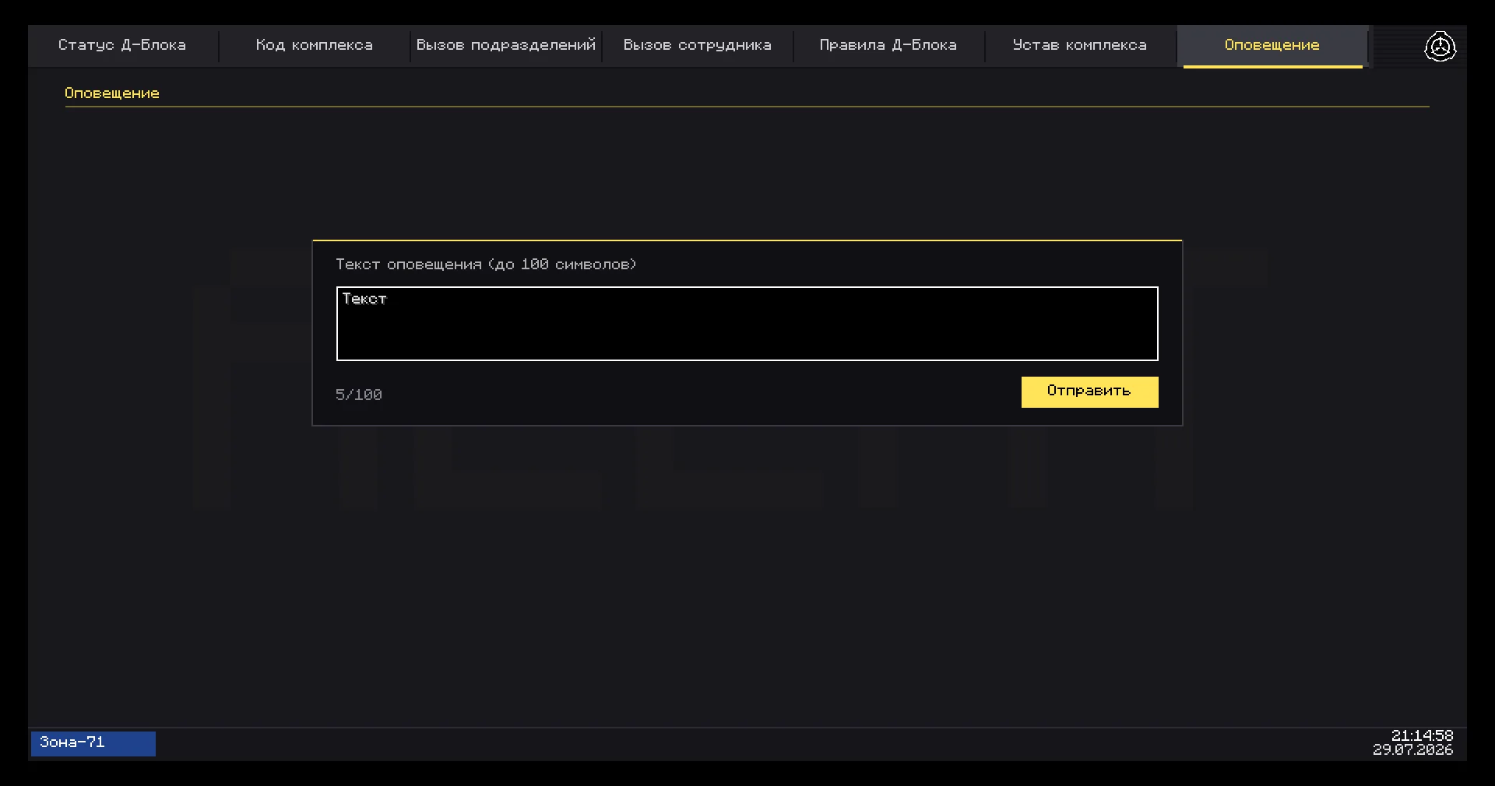Open the Правила Д-Блока tab
Viewport: 1495px width, 786px height.
tap(888, 45)
